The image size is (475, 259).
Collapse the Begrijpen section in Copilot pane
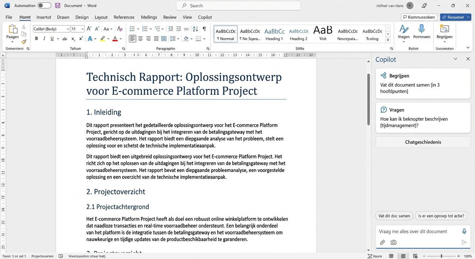pyautogui.click(x=455, y=58)
